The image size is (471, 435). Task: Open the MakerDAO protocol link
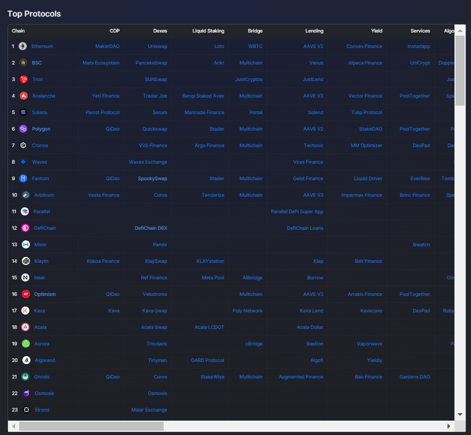107,46
